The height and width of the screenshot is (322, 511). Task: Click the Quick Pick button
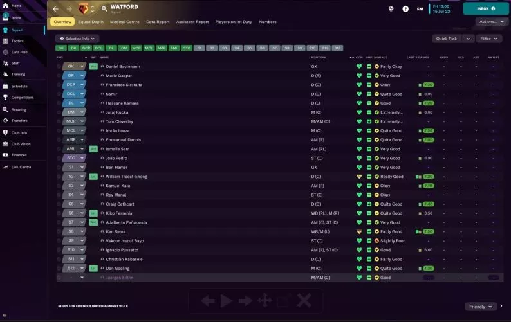point(447,39)
